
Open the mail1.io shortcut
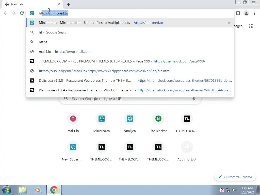tap(73, 123)
